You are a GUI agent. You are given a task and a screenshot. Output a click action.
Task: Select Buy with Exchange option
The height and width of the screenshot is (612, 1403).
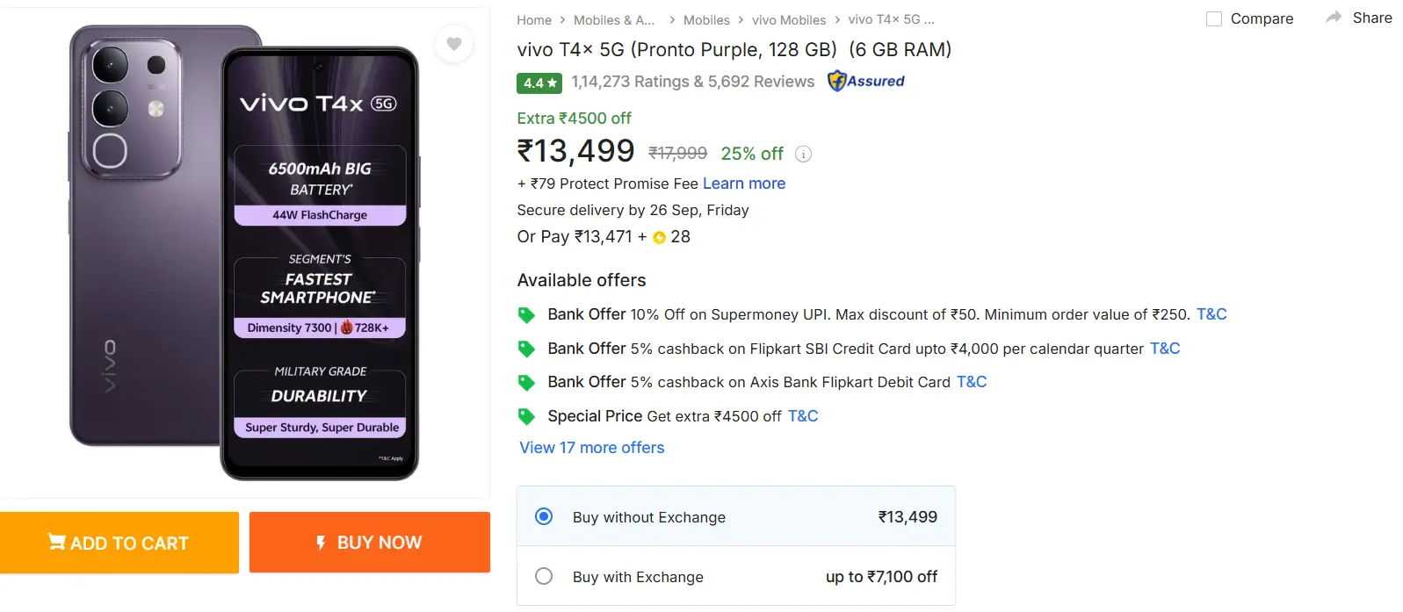[x=544, y=576]
